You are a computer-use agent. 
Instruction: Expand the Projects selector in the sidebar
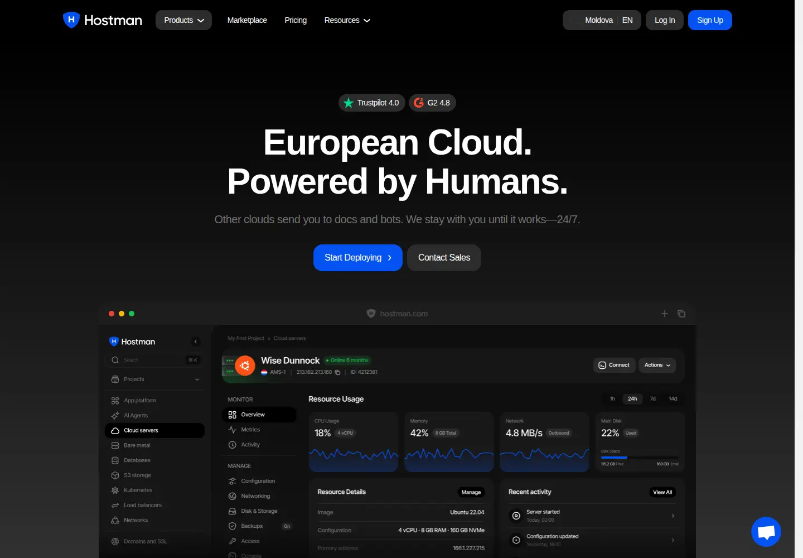(154, 379)
